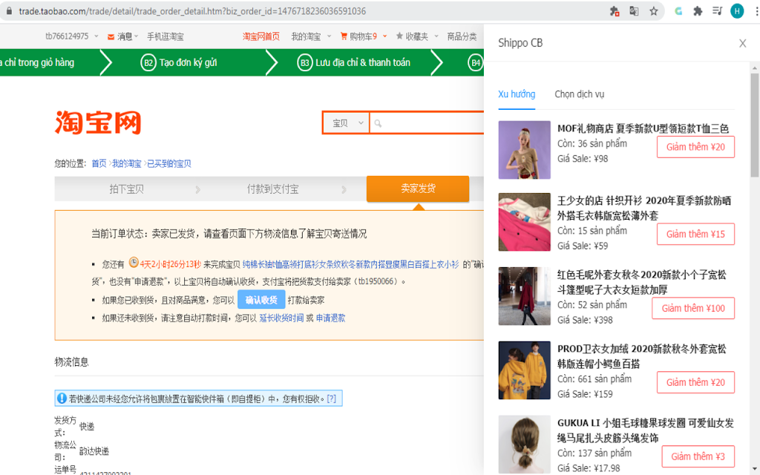Select step B2 Tạo đơn ký gửi
The image size is (760, 475).
(x=179, y=62)
